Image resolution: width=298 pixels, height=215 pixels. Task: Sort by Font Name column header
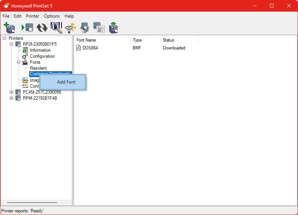pyautogui.click(x=102, y=40)
